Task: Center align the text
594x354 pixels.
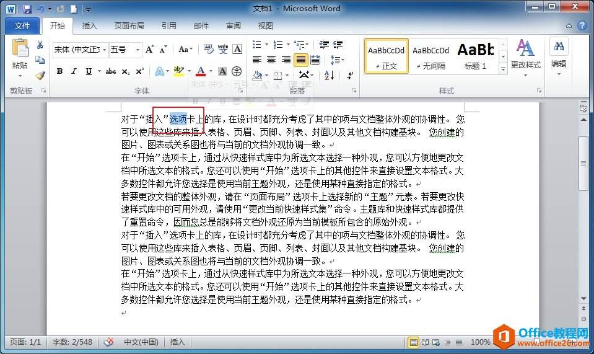Action: click(x=271, y=60)
